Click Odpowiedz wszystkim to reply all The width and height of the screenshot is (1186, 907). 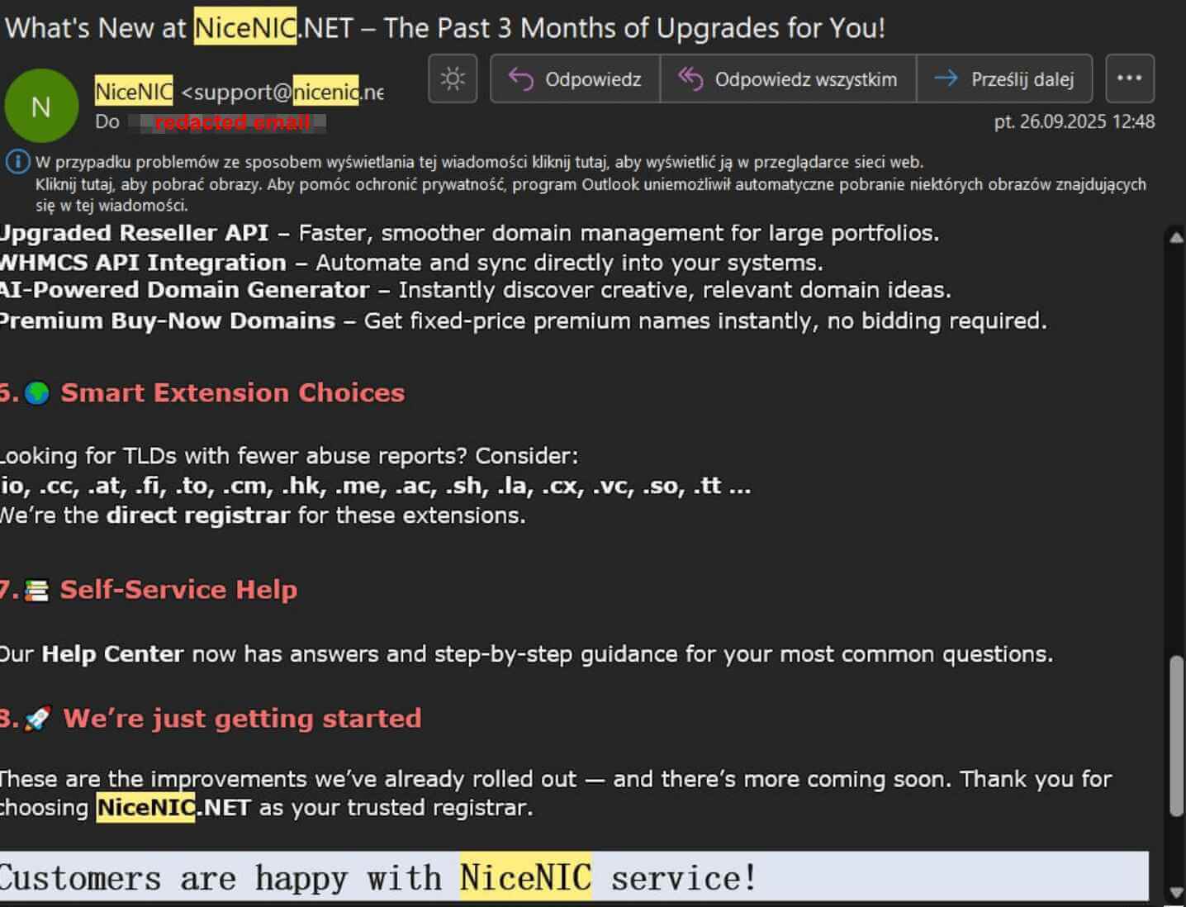(x=788, y=79)
